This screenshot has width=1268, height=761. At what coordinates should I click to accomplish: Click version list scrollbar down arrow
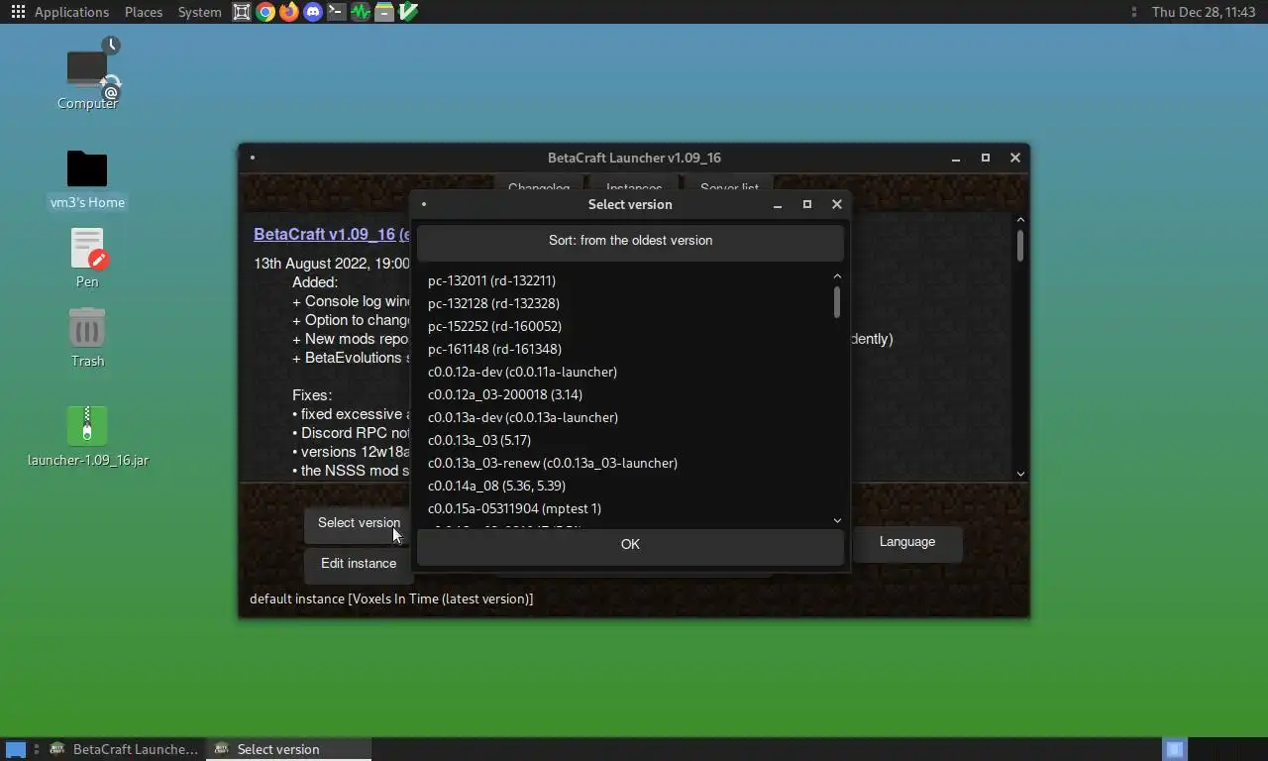[x=837, y=520]
